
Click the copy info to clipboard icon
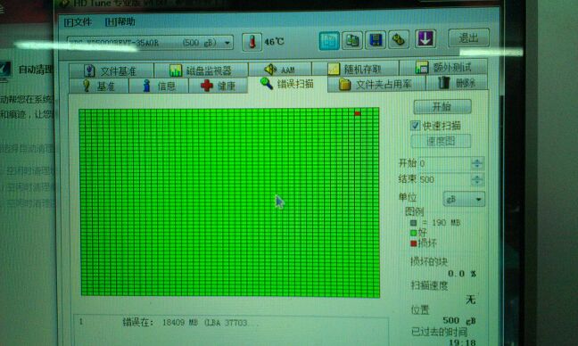click(x=329, y=40)
